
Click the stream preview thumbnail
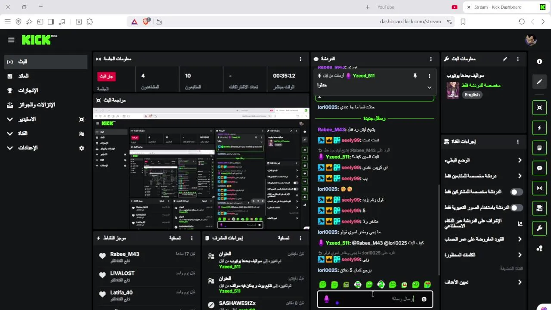pos(201,169)
